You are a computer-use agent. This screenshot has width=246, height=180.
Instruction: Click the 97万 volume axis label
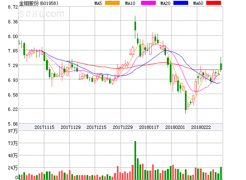(x=13, y=131)
